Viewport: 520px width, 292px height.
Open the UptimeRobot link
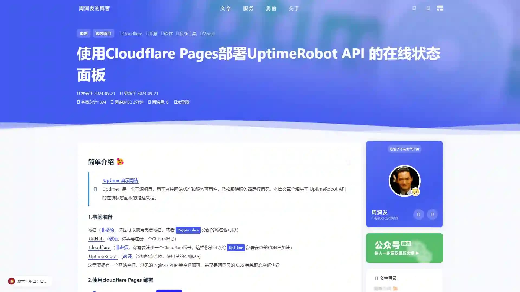(x=103, y=256)
